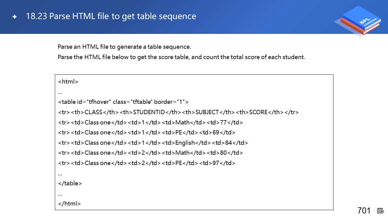Click the closing </html> tag line
Image resolution: width=388 pixels, height=218 pixels.
point(69,204)
